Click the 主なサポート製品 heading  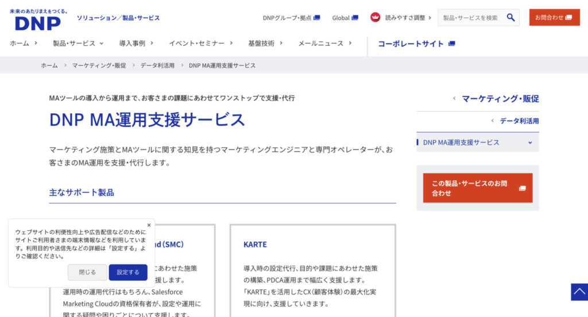(x=82, y=192)
